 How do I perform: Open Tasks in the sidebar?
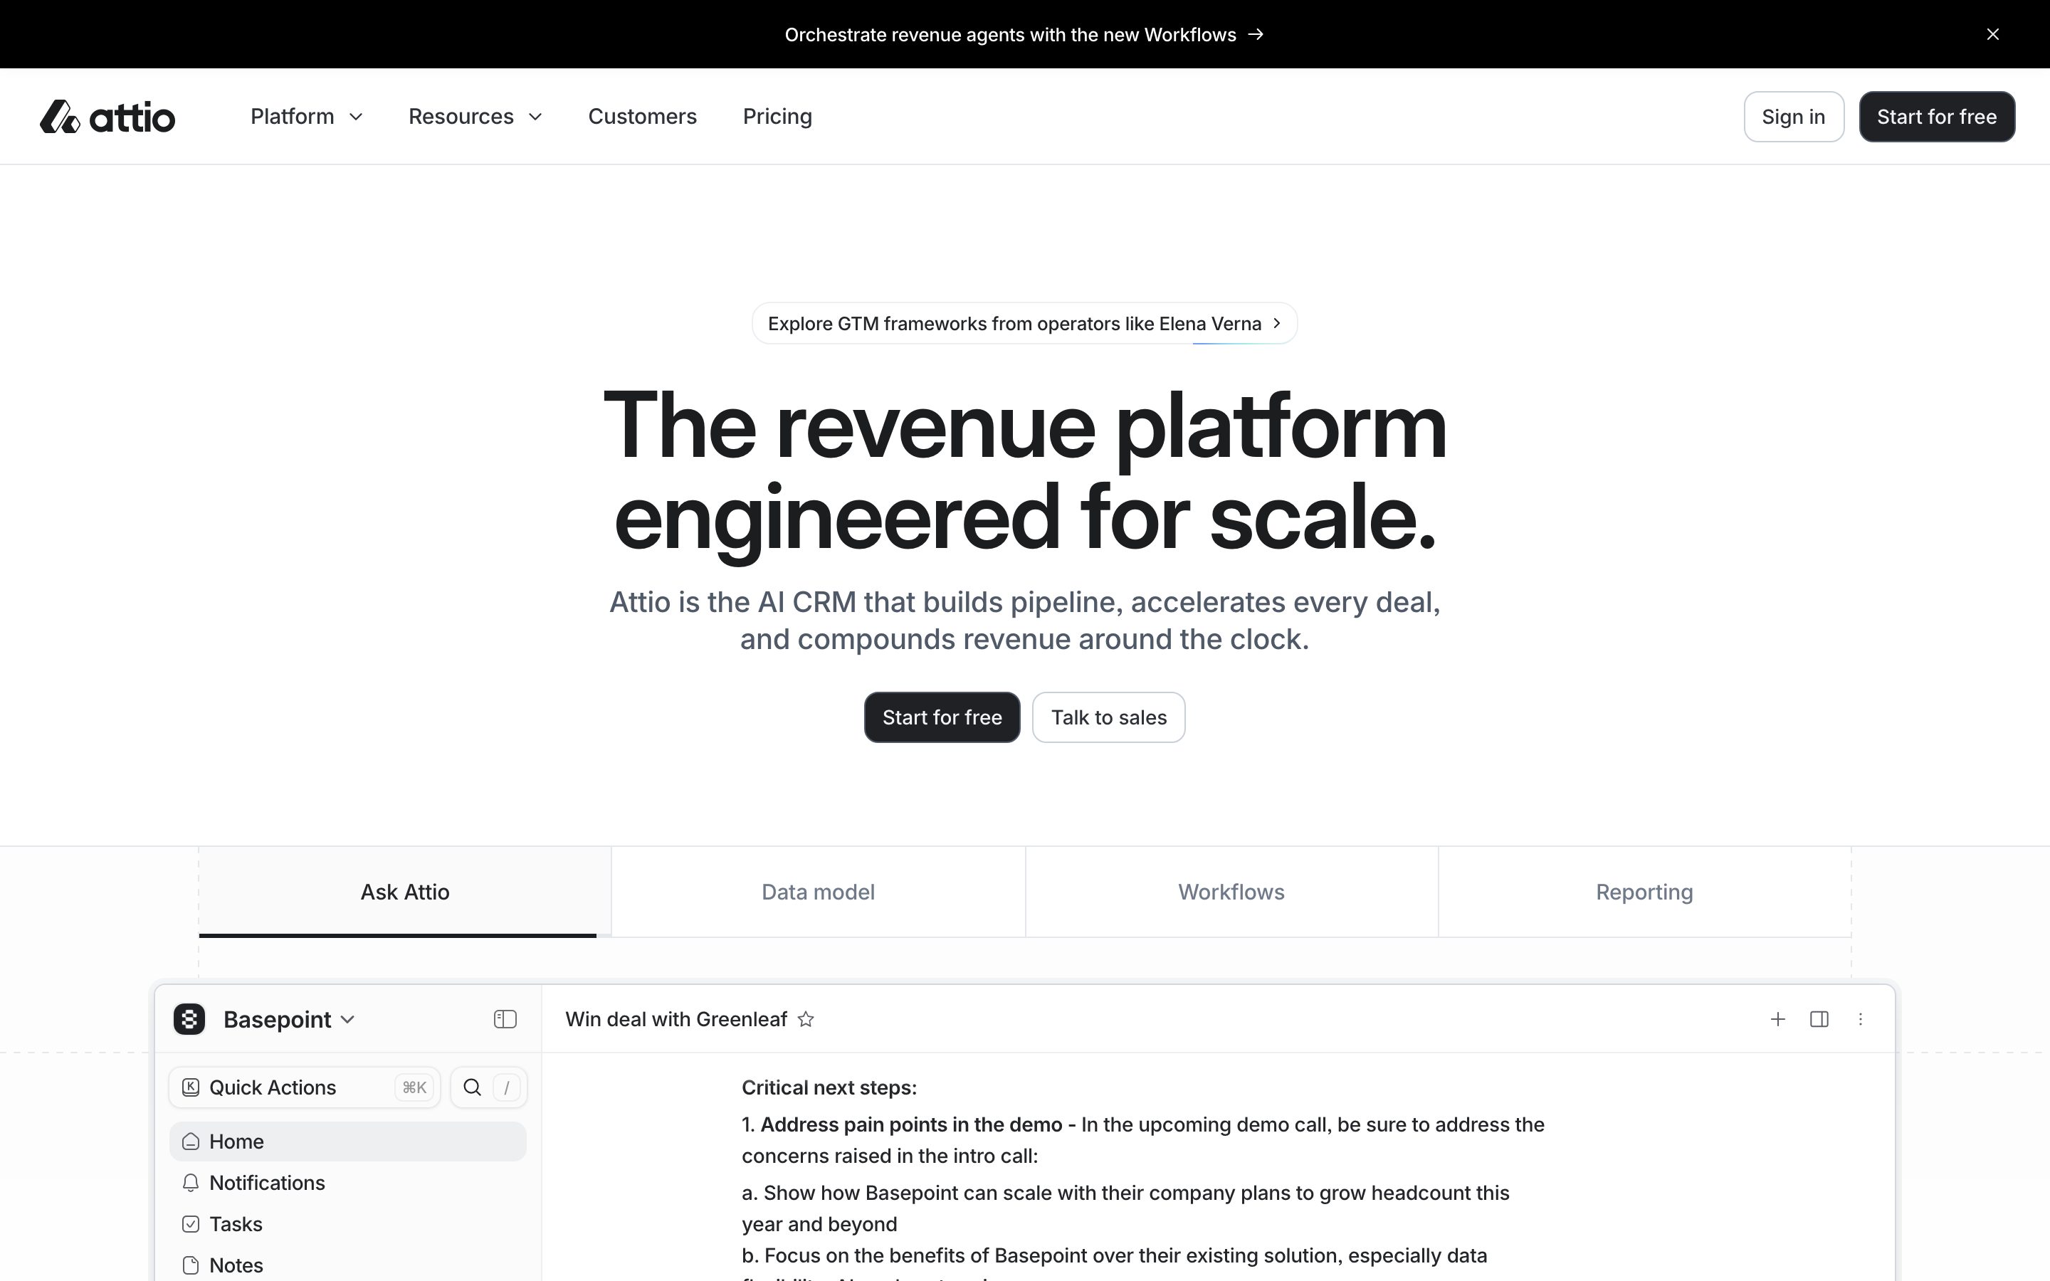tap(347, 1224)
